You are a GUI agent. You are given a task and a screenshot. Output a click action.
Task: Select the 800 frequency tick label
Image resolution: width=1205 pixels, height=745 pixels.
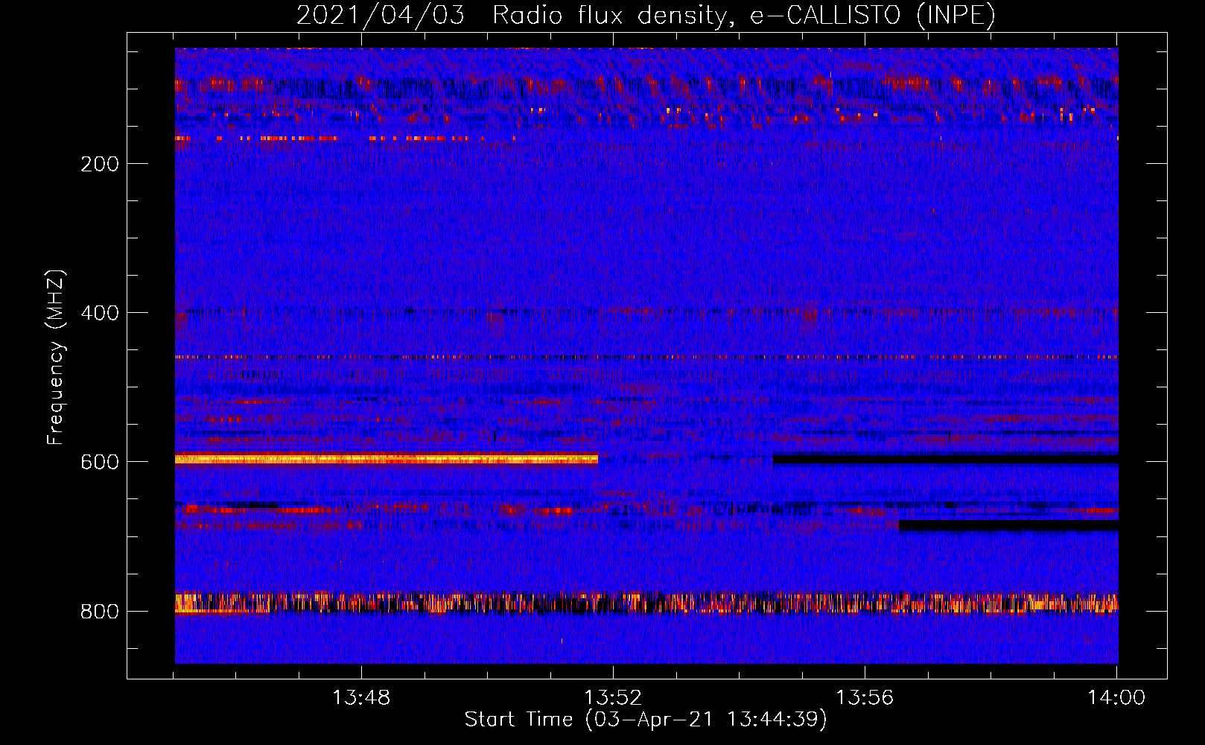pos(100,612)
